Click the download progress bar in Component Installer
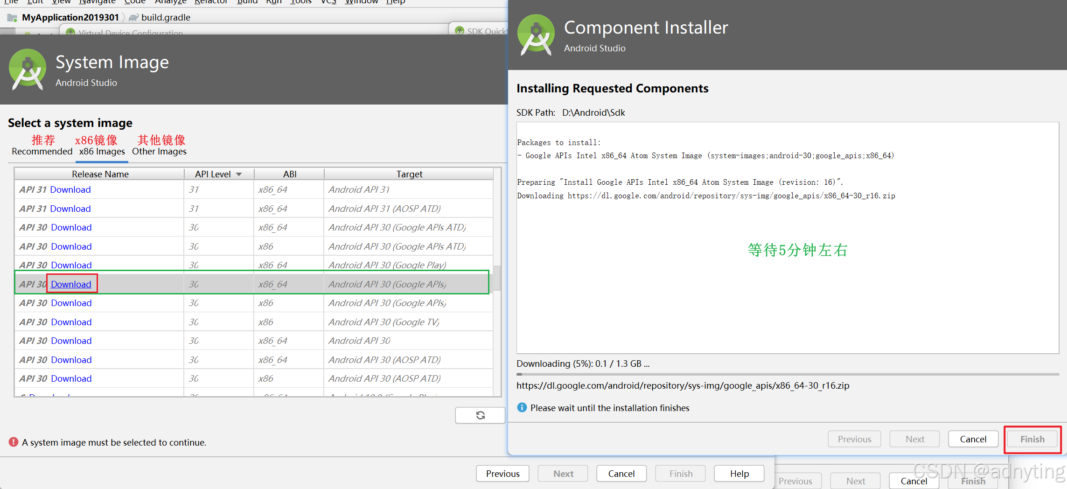 [x=788, y=374]
